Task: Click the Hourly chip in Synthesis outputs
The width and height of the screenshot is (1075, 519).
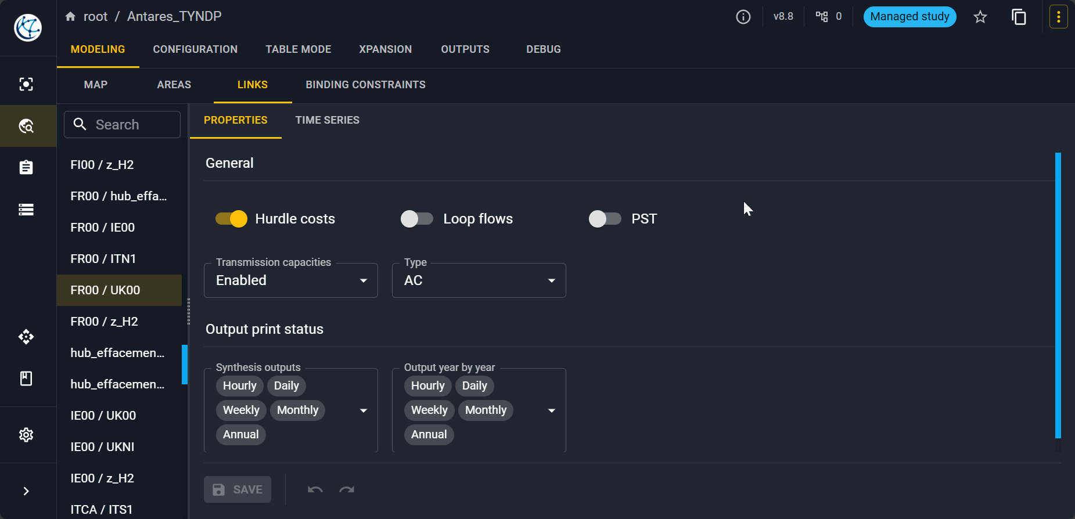Action: (240, 386)
